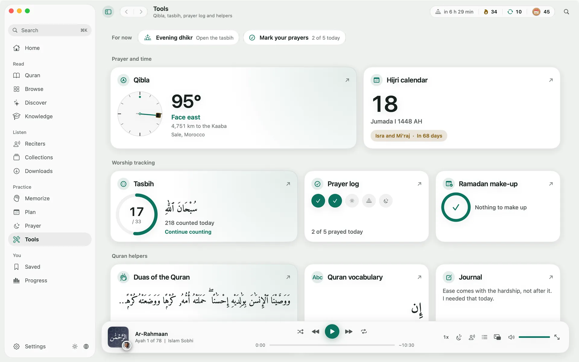The image size is (579, 362).
Task: Mark the sunset prayer circle as prayed
Action: pos(369,201)
